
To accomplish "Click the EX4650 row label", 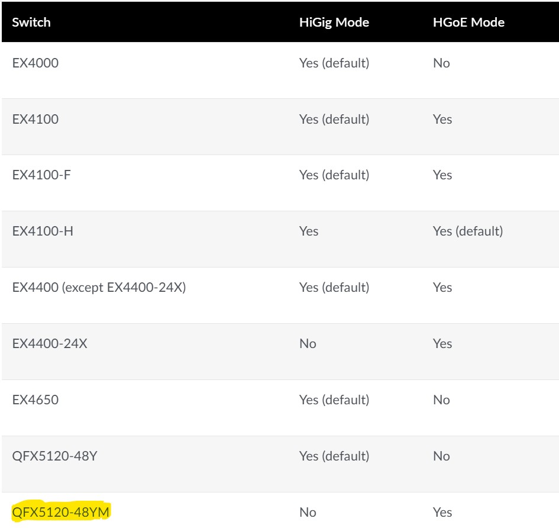I will click(33, 400).
